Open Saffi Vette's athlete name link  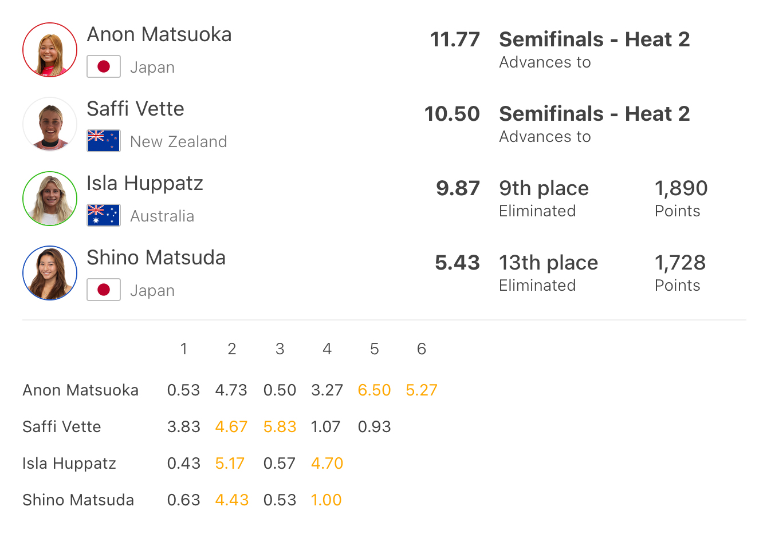[x=135, y=109]
